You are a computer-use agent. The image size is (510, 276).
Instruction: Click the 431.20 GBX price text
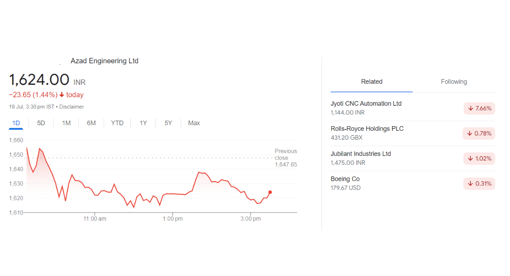[x=346, y=138]
